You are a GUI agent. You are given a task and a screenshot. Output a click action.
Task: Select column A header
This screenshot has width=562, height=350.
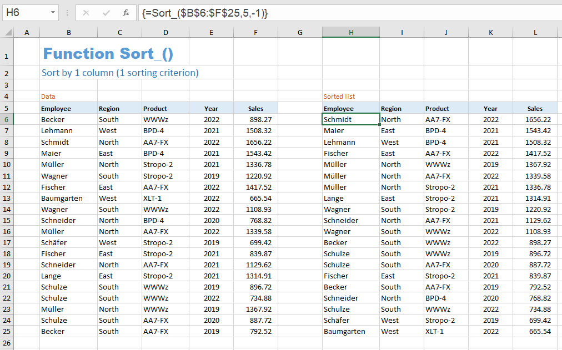coord(27,33)
